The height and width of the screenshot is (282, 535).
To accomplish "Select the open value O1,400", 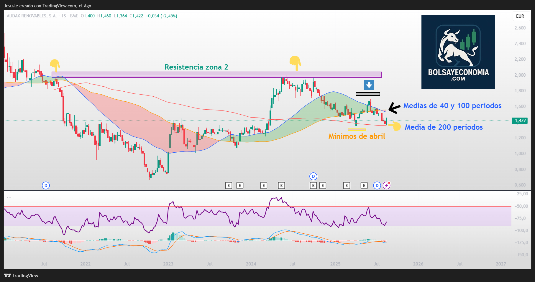I will 88,16.
